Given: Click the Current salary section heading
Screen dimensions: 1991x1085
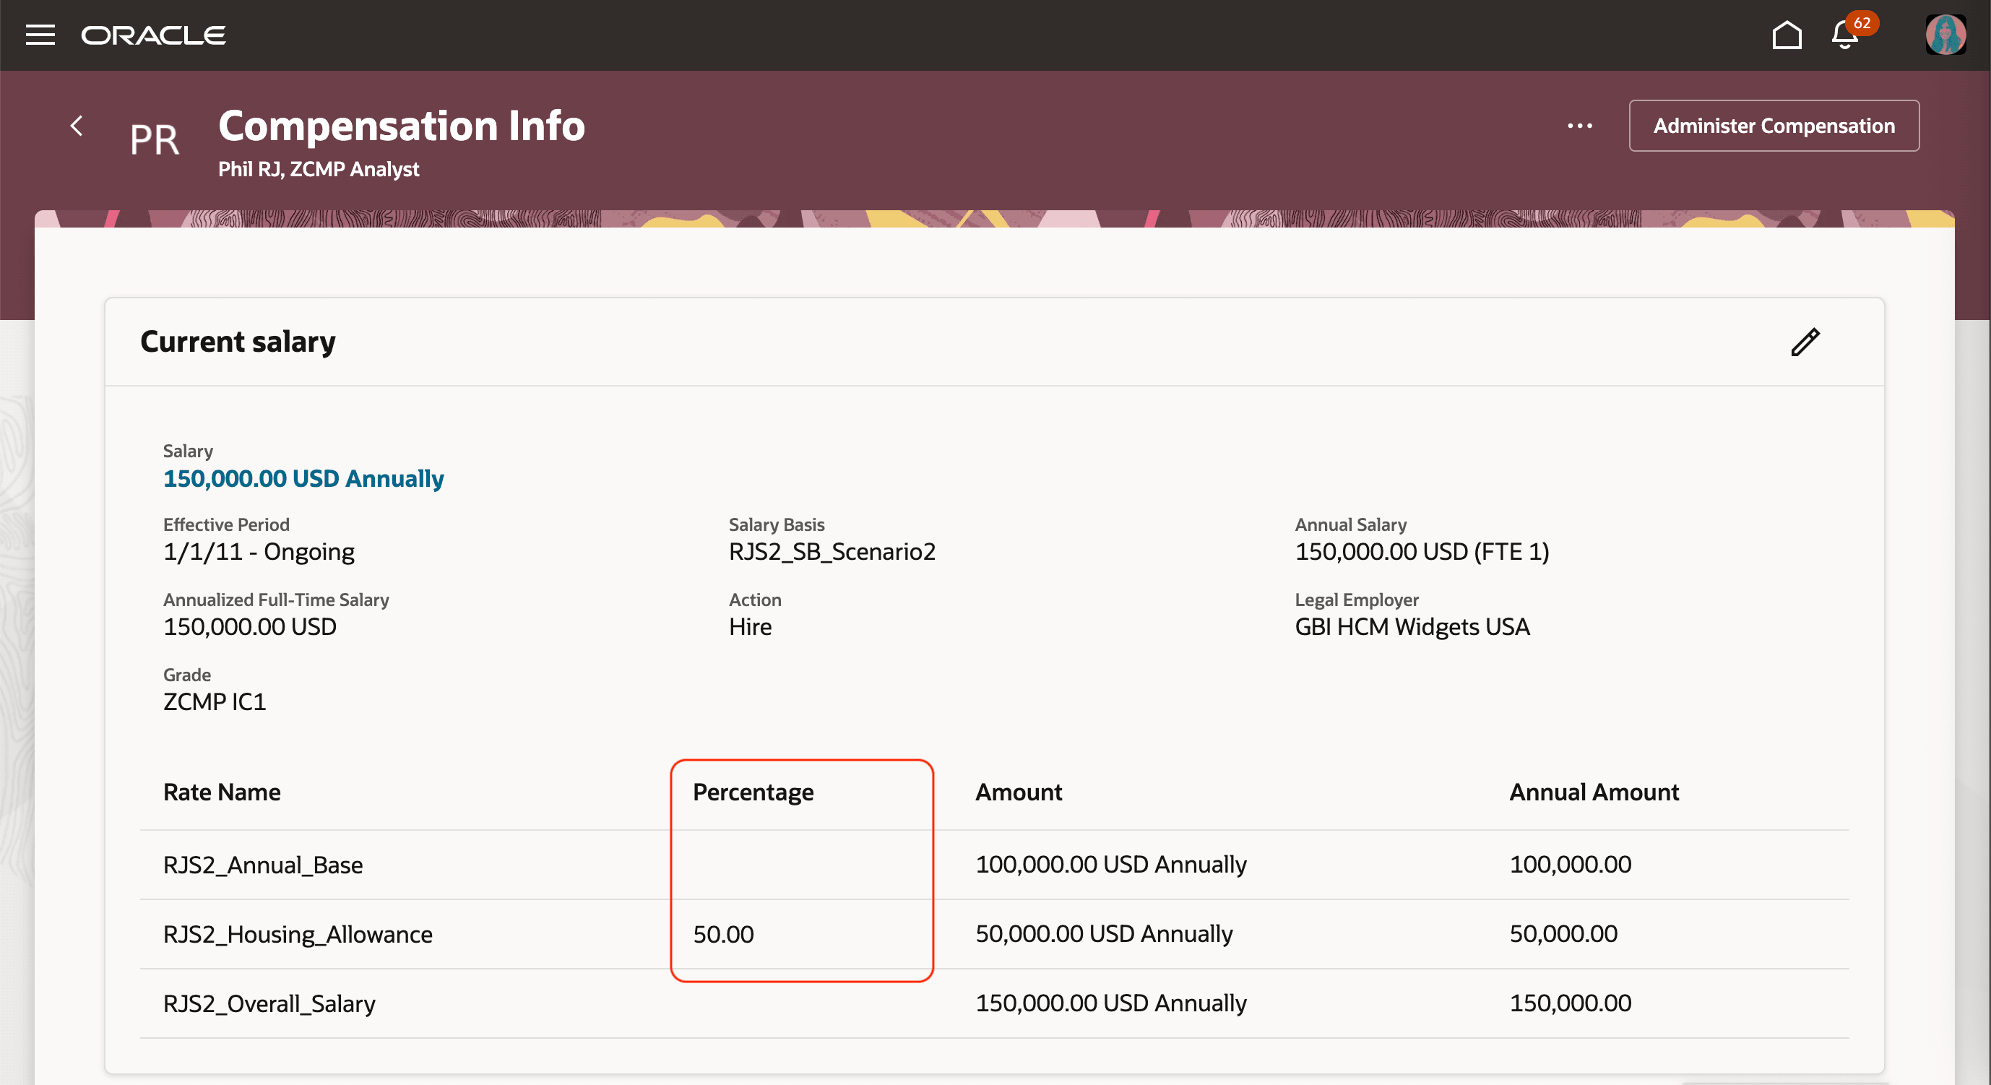Looking at the screenshot, I should pos(237,341).
